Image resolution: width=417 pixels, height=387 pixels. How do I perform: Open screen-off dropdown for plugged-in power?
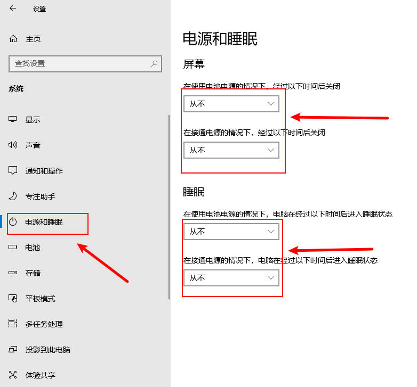[x=231, y=150]
